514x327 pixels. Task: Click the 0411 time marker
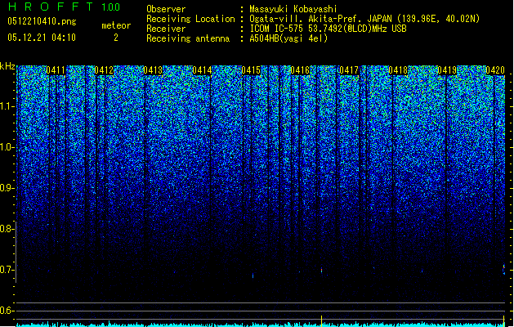[x=56, y=70]
